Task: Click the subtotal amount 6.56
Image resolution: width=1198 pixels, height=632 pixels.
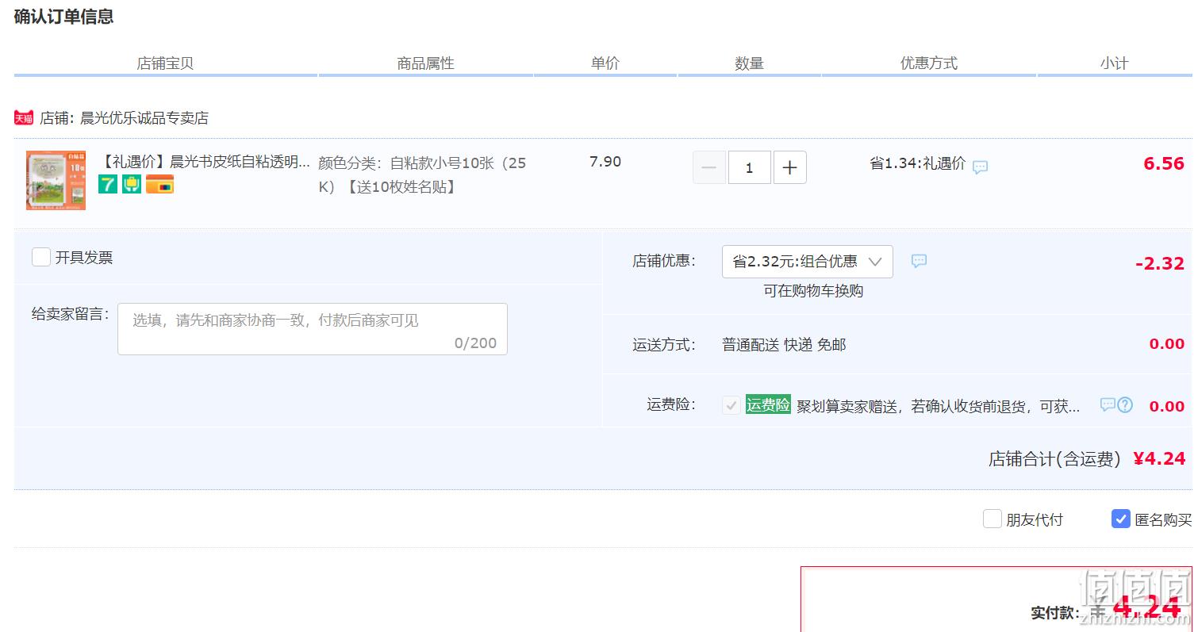Action: point(1164,163)
